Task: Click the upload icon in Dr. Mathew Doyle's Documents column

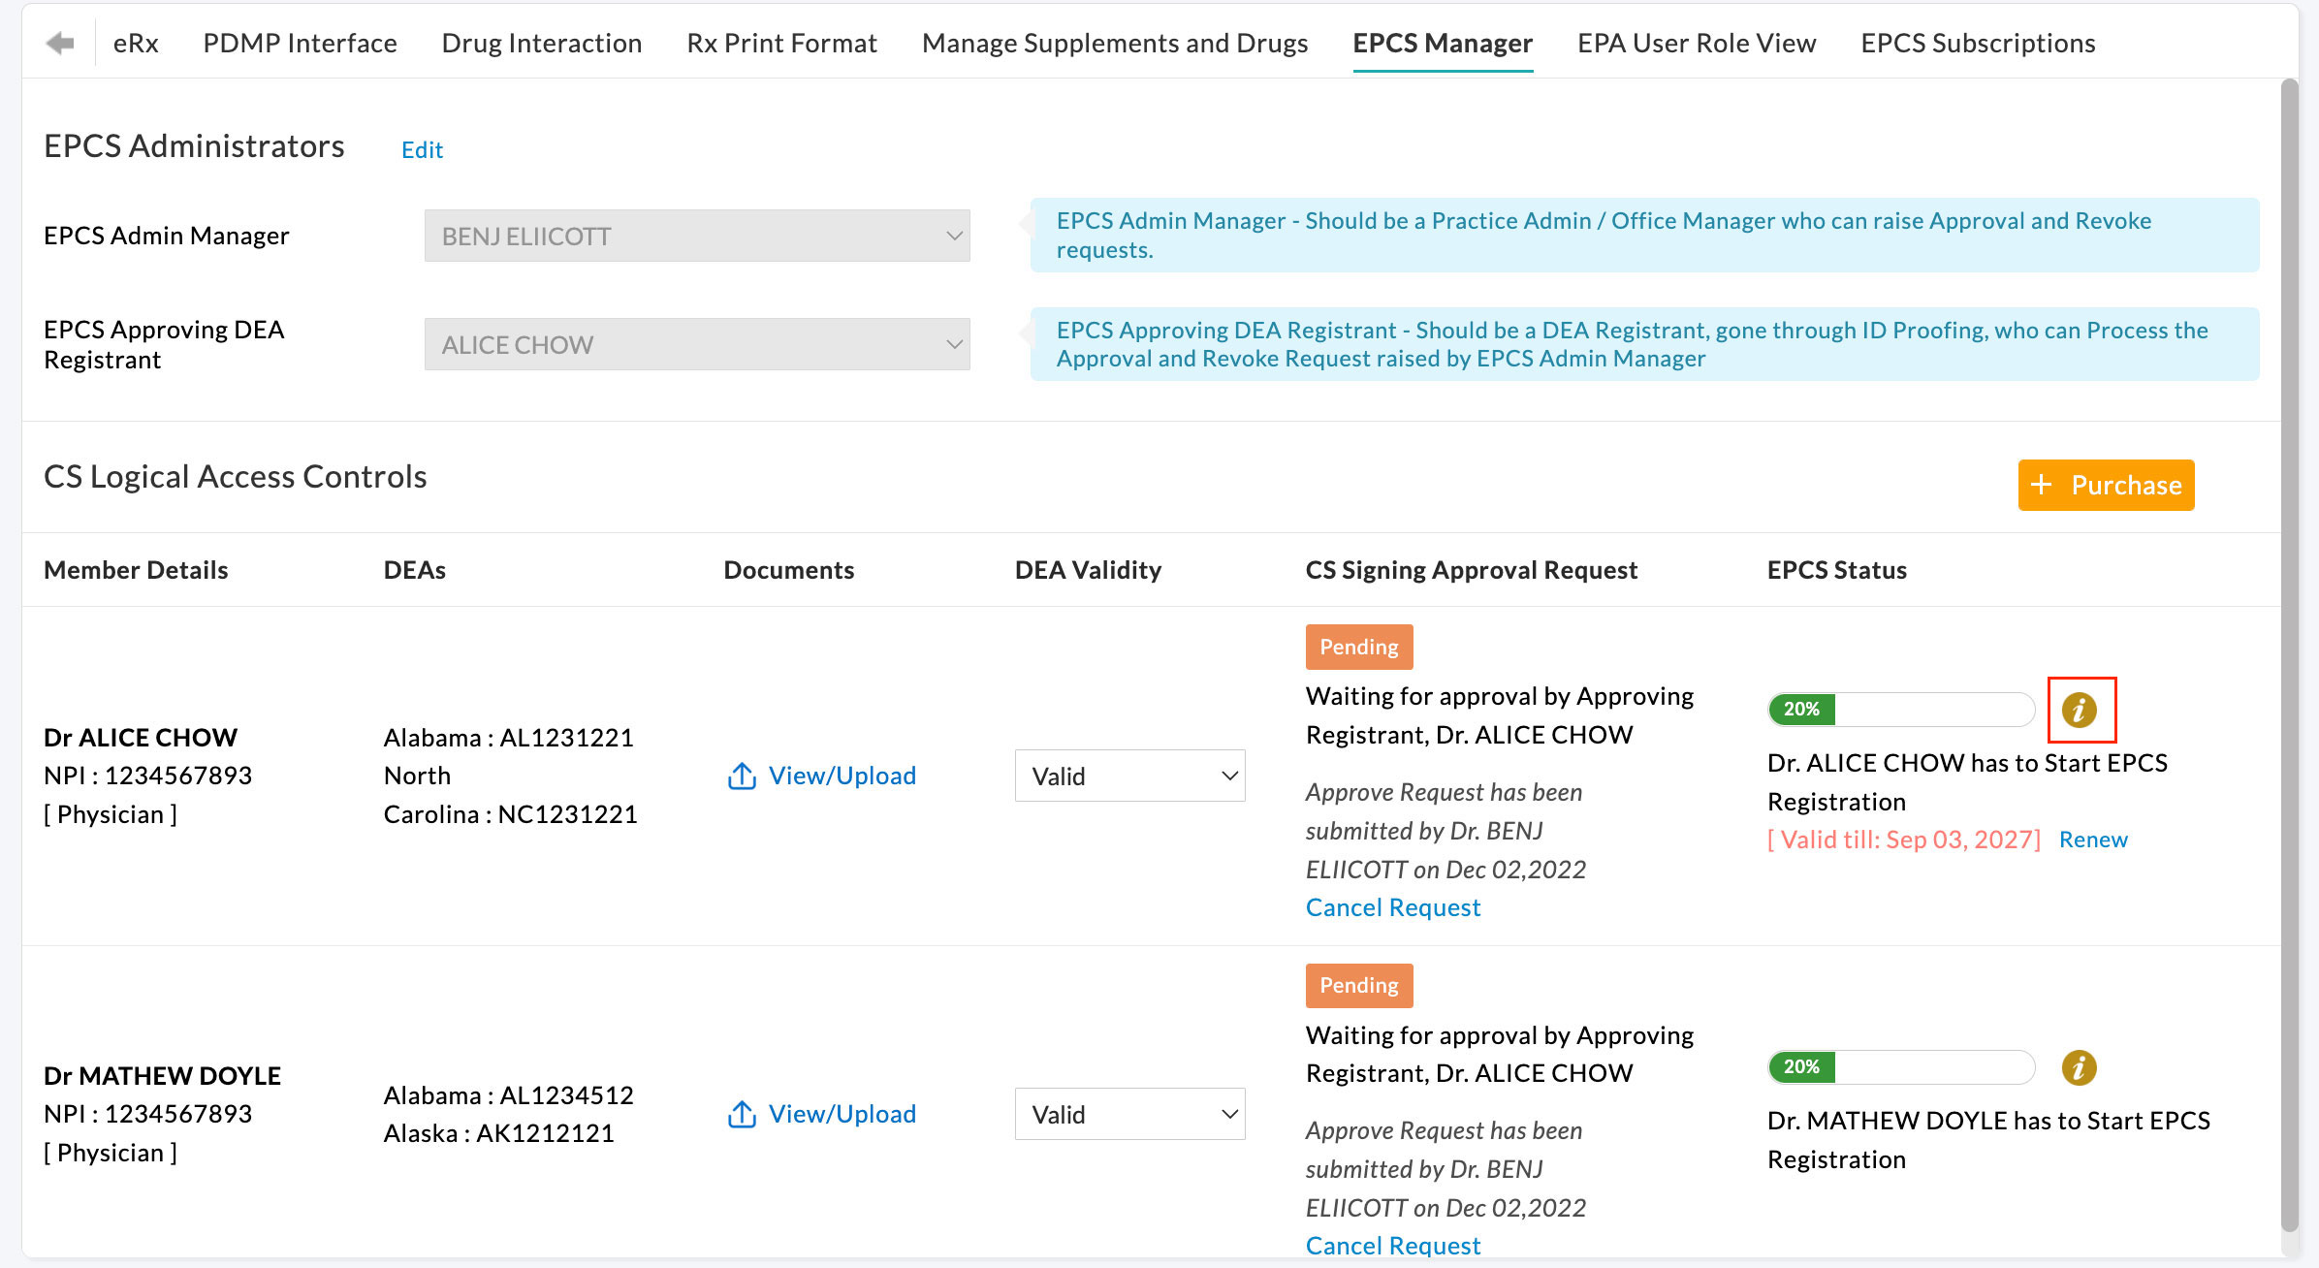Action: pos(742,1113)
